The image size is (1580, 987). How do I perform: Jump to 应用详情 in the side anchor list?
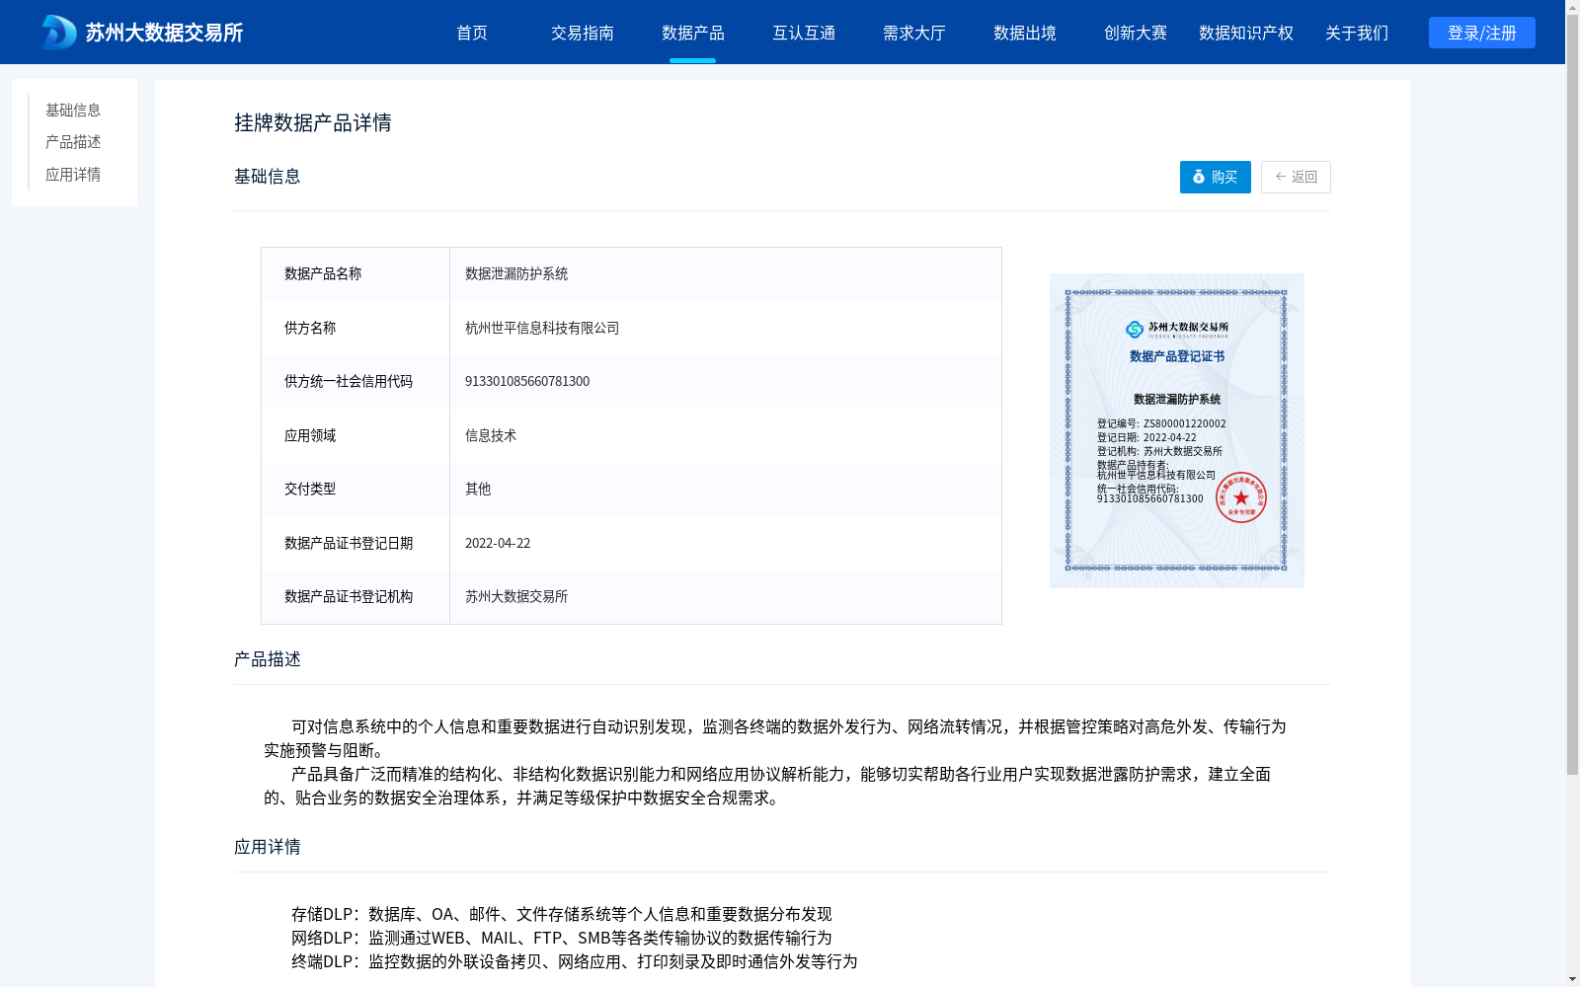(x=73, y=175)
